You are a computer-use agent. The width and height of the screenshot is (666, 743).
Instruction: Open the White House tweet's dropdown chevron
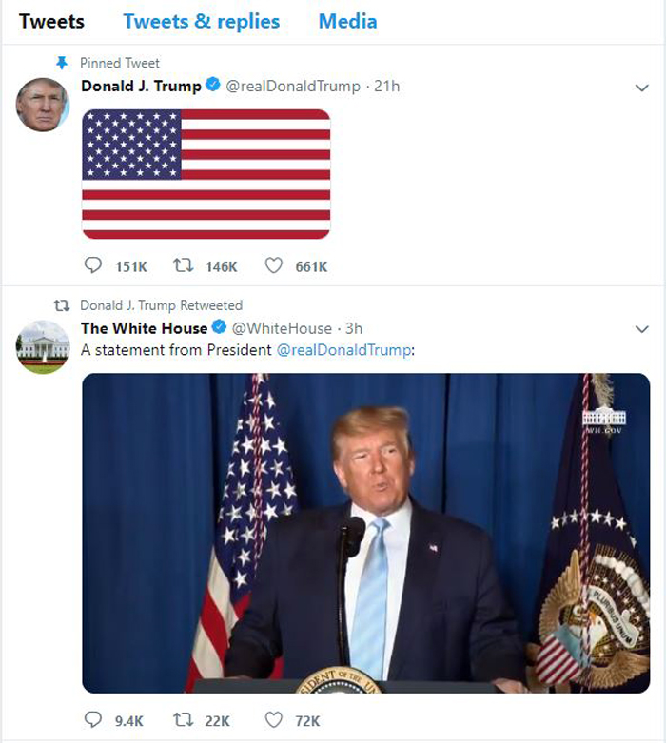point(641,329)
